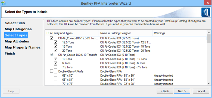Click the wizard icon in the title bar
Image resolution: width=212 pixels, height=98 pixels.
coord(3,3)
